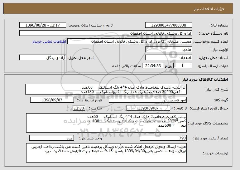240x170 pixels.
Task: Click the scroll stepper in general description box
Action: click(184, 87)
